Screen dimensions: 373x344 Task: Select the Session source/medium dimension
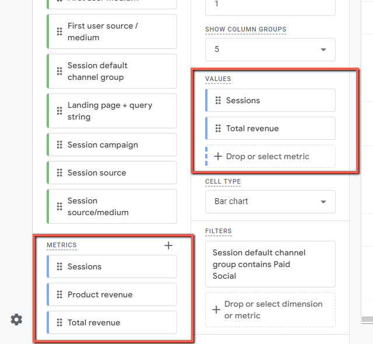pos(112,206)
